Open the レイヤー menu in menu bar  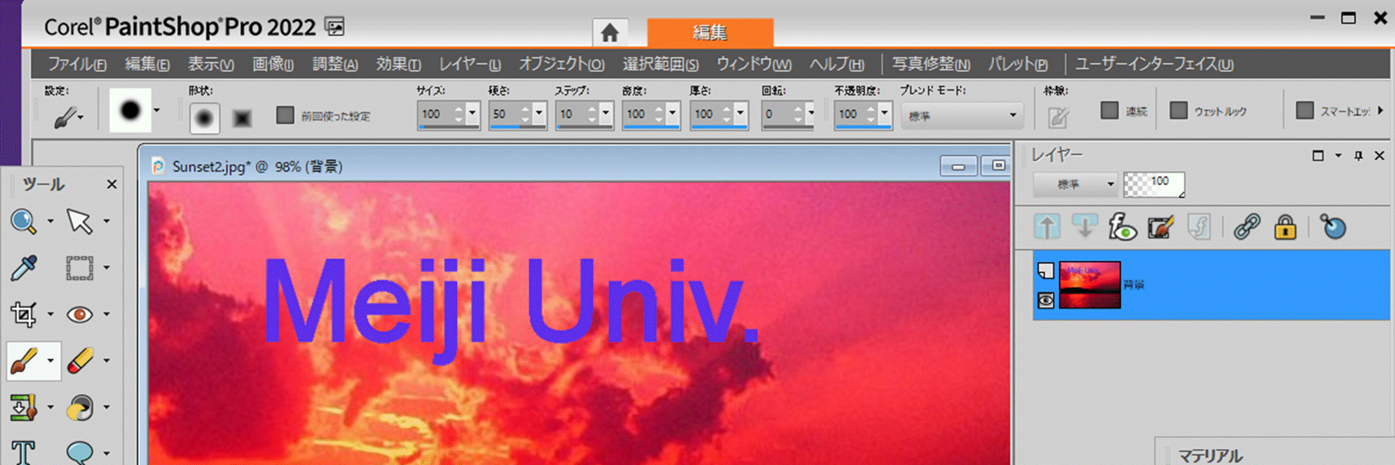470,64
